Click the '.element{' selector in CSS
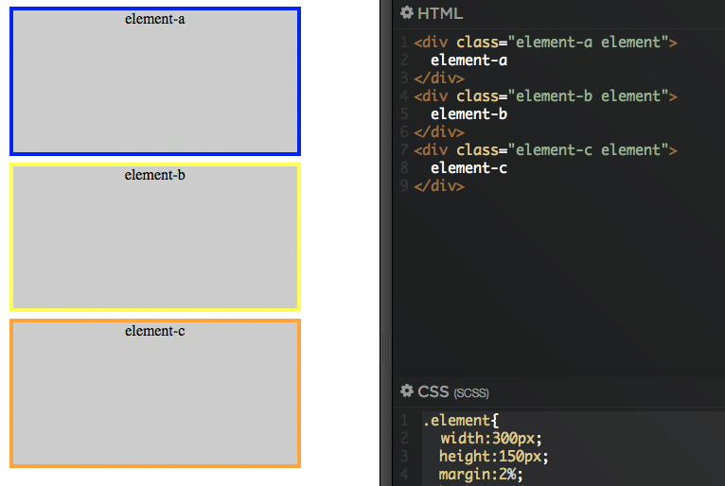 pos(461,421)
